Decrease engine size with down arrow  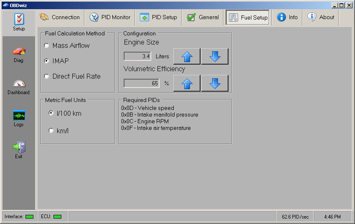pos(215,56)
